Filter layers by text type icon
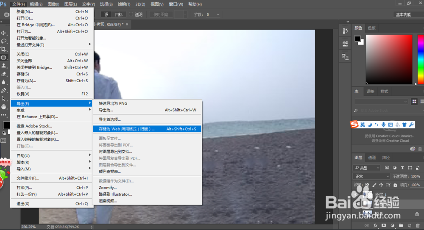This screenshot has width=424, height=230. click(402, 168)
